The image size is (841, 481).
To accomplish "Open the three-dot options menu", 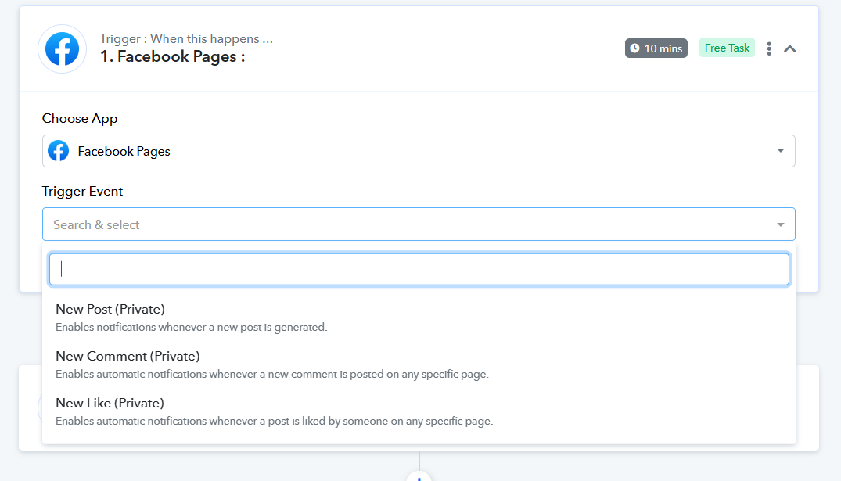I will click(x=769, y=48).
